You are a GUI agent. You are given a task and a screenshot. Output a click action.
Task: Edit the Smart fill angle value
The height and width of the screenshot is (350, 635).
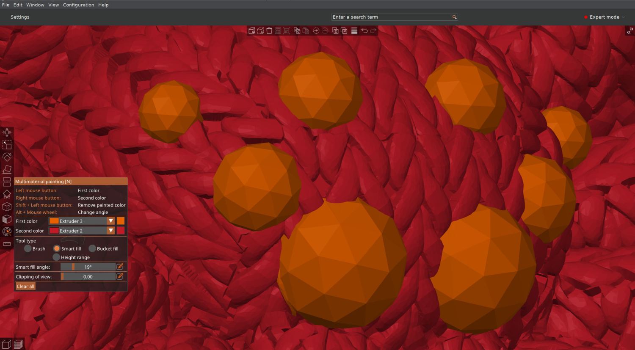tap(120, 267)
